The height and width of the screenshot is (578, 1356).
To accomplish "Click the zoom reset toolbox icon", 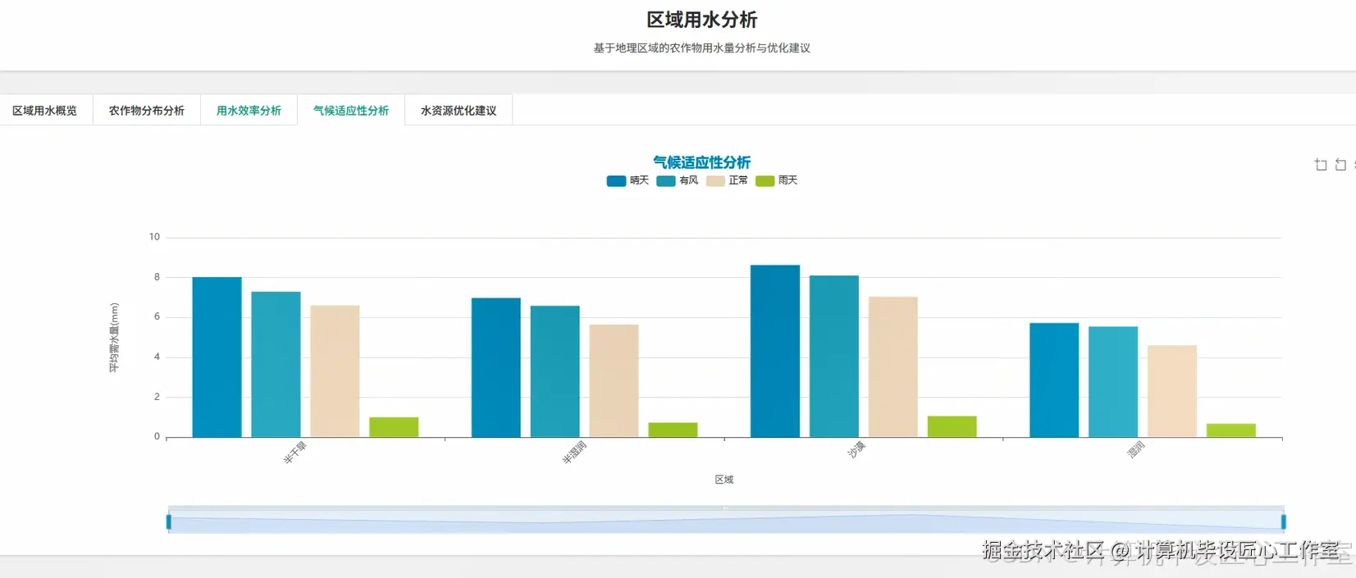I will tap(1340, 165).
